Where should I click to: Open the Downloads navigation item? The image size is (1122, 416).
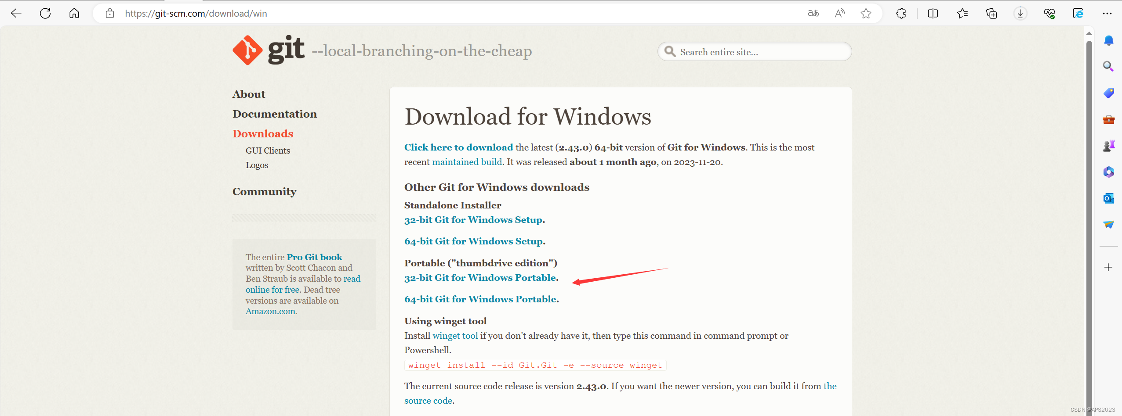[263, 133]
